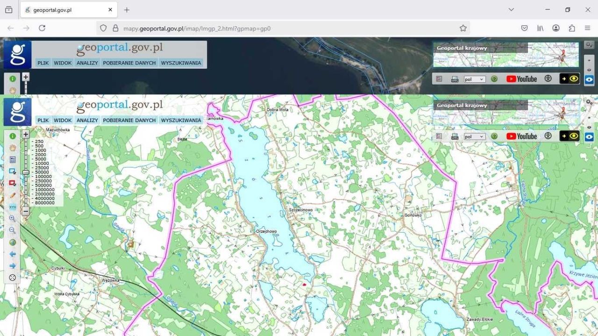This screenshot has height=336, width=598.
Task: Toggle the blue eye visibility button on the dark strip
Action: [589, 79]
